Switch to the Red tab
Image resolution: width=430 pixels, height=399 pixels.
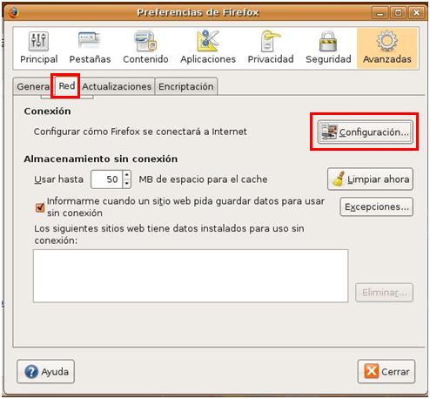point(67,86)
